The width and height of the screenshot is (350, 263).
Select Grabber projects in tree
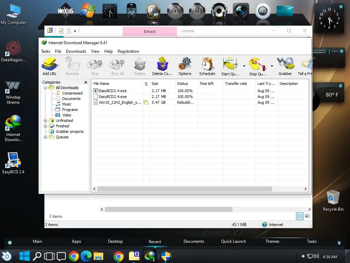[x=69, y=131]
